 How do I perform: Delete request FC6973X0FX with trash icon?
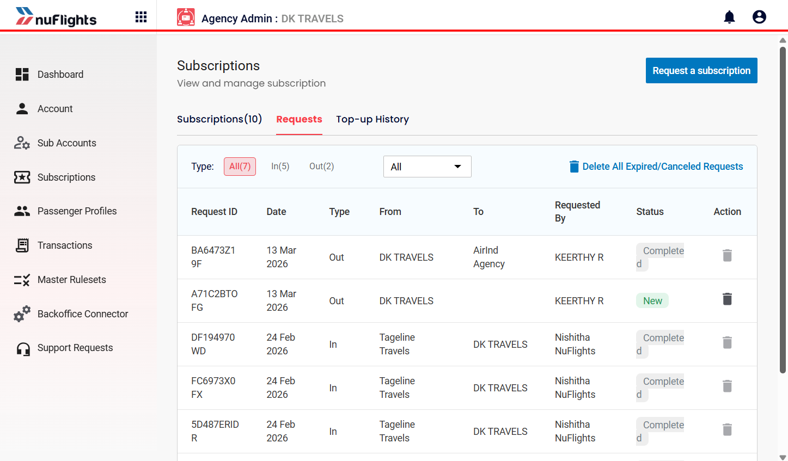pos(727,386)
